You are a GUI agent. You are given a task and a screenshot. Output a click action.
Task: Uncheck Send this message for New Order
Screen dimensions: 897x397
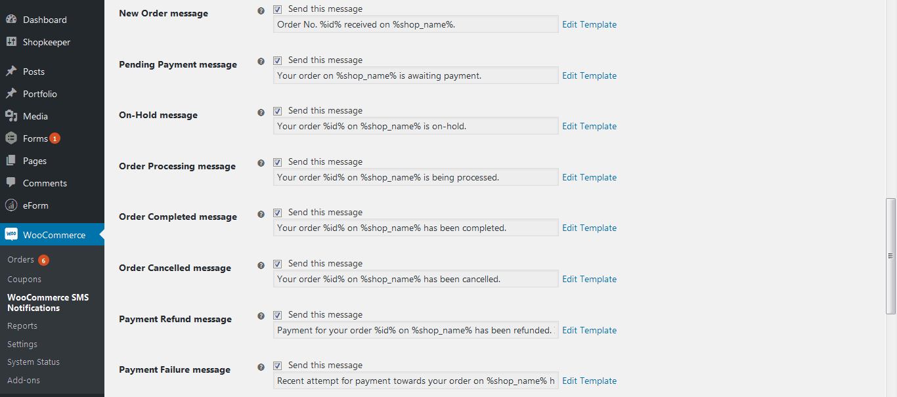point(278,9)
